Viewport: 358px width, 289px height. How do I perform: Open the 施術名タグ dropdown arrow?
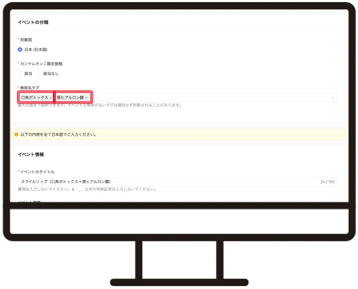coord(333,98)
